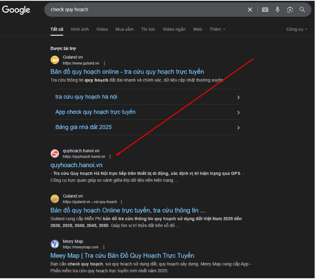Open the 'Công cụ' tools dropdown
The image size is (315, 279).
click(x=297, y=29)
